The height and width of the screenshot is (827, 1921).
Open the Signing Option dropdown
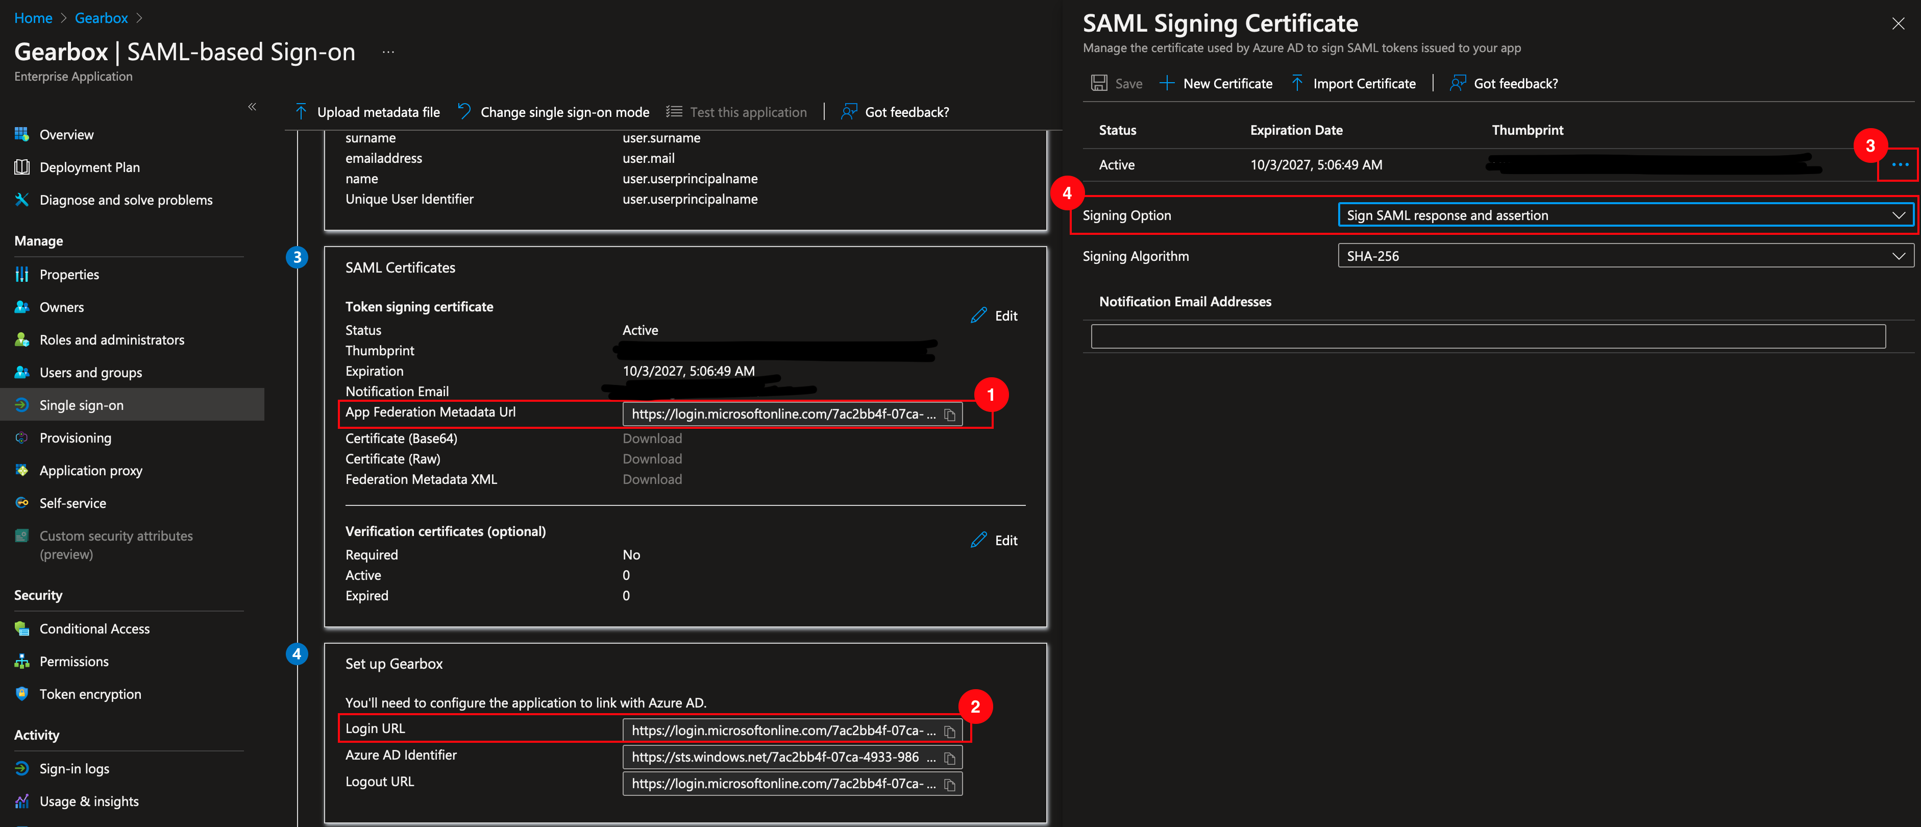click(1625, 215)
